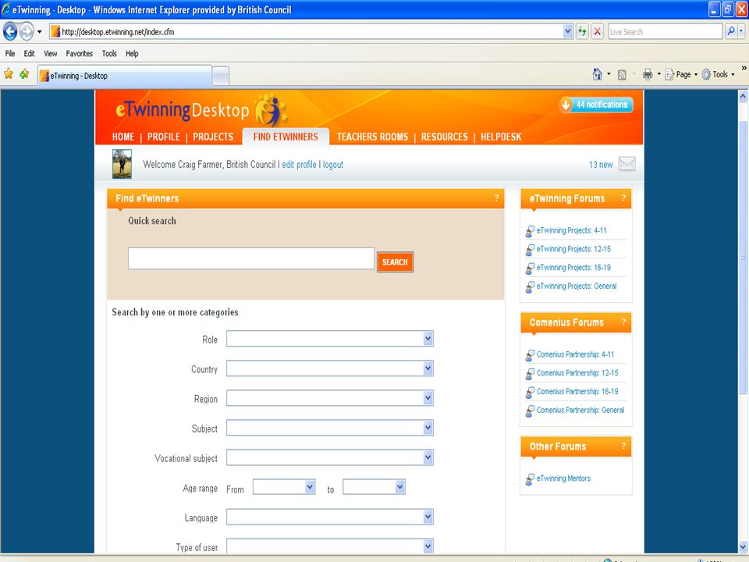The width and height of the screenshot is (749, 562).
Task: Open the Type of user dropdown
Action: [x=329, y=546]
